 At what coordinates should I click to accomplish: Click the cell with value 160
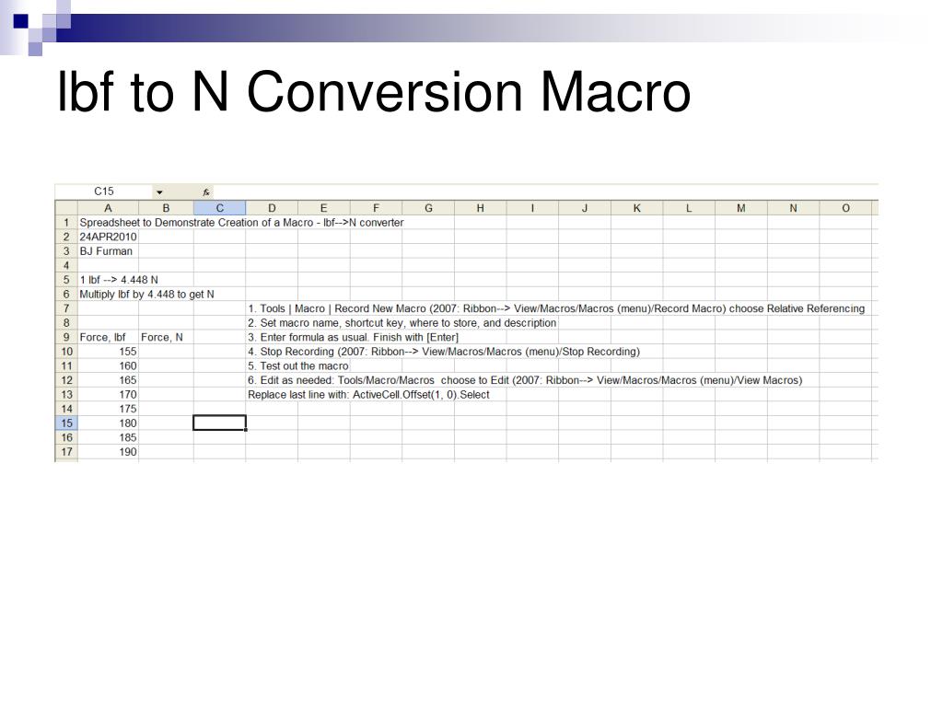(x=109, y=366)
